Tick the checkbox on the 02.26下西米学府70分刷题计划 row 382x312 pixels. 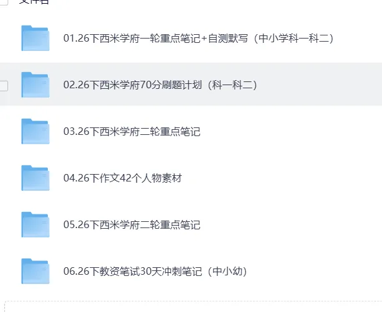[x=3, y=86]
